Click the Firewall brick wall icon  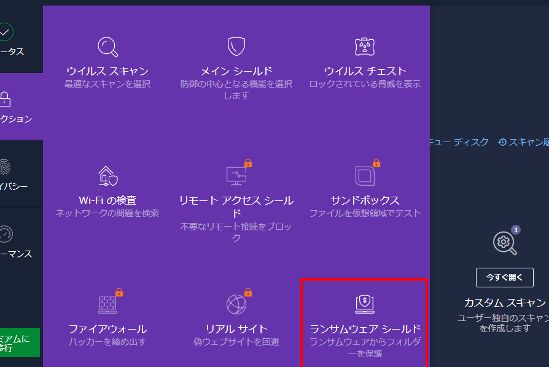[107, 304]
